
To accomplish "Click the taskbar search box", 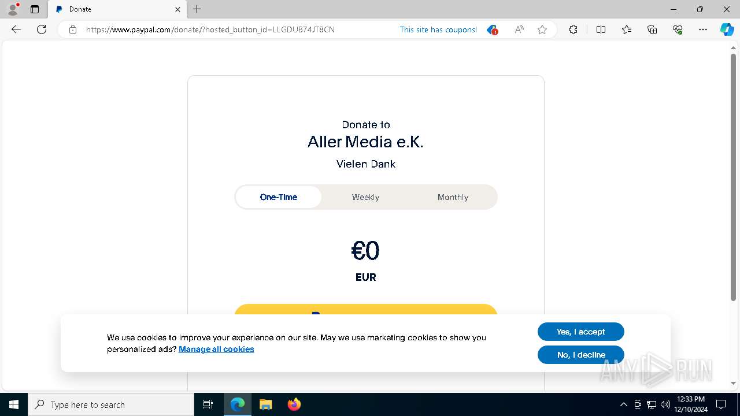I will [x=111, y=404].
